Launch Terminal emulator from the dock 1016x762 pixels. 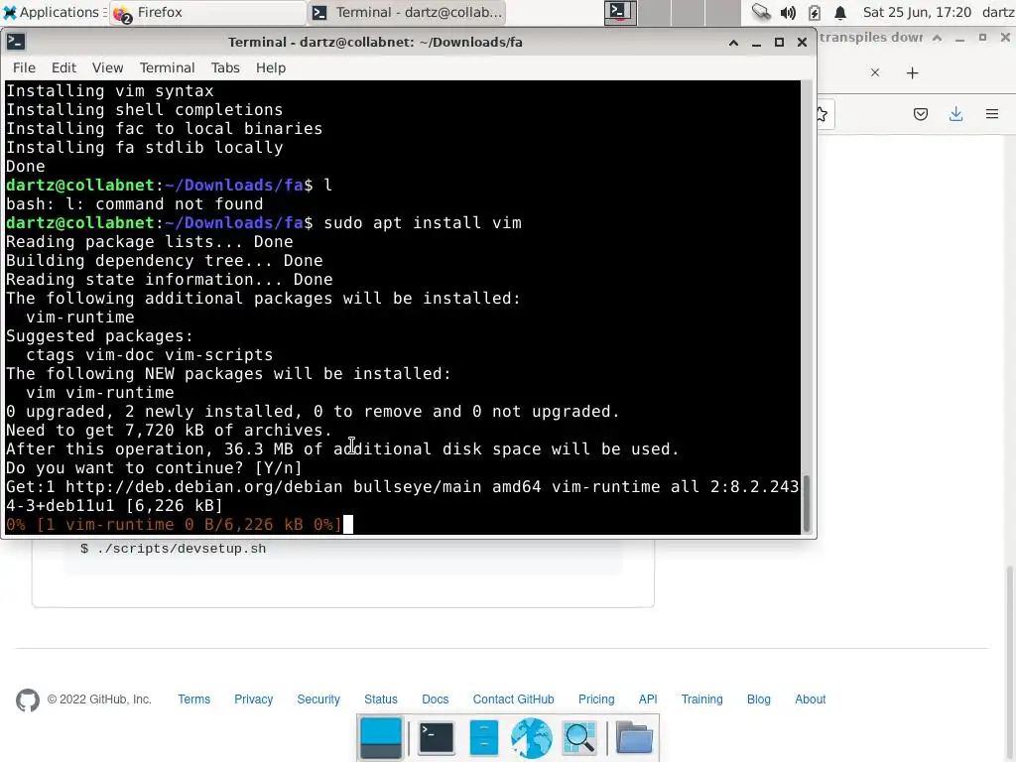(436, 738)
